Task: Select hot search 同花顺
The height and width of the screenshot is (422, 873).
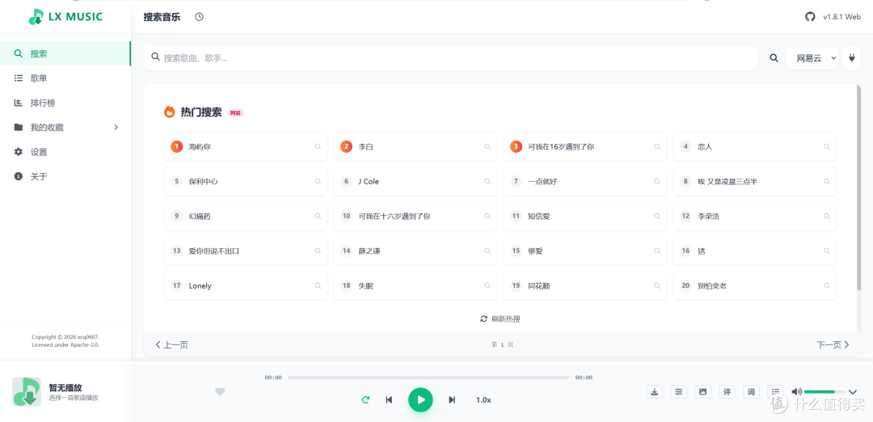Action: (584, 285)
